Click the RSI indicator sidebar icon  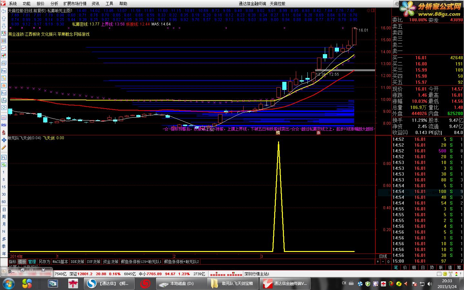tap(4, 125)
